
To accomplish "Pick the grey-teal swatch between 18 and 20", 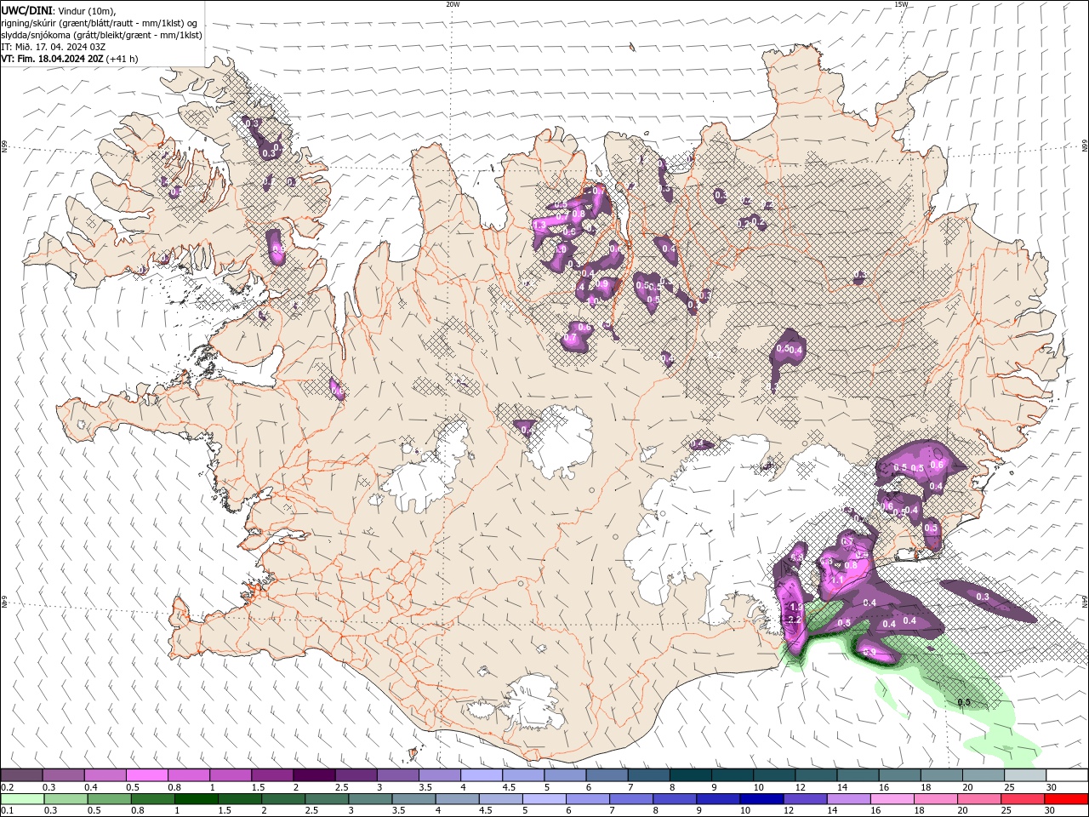I will point(940,775).
